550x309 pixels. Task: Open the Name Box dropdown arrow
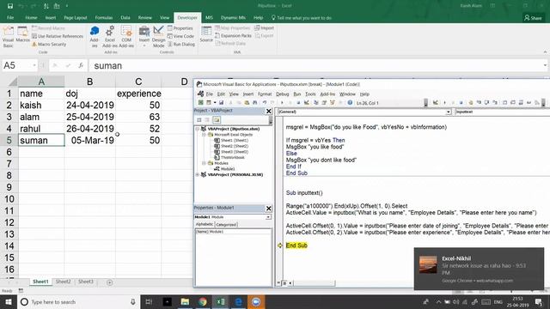point(34,65)
